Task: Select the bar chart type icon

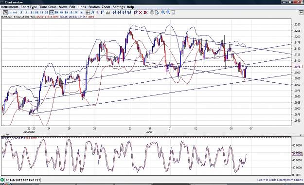Action: click(x=10, y=13)
